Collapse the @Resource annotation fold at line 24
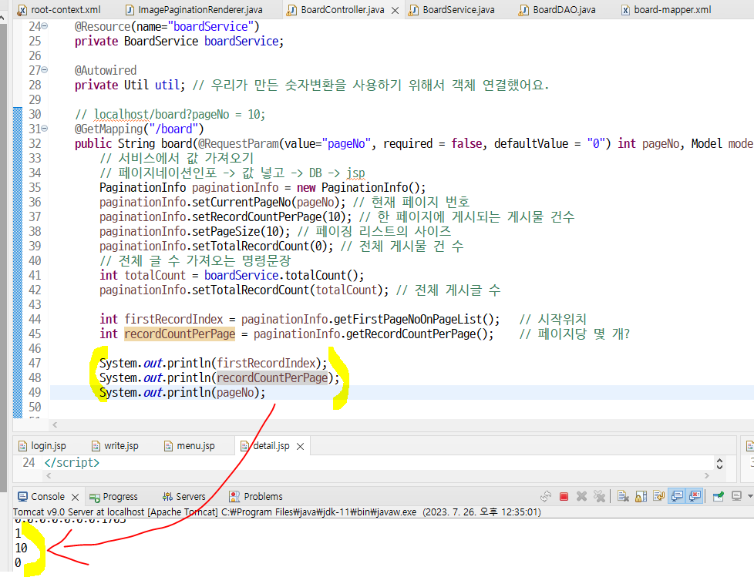Viewport: 754px width, 577px height. (x=45, y=26)
